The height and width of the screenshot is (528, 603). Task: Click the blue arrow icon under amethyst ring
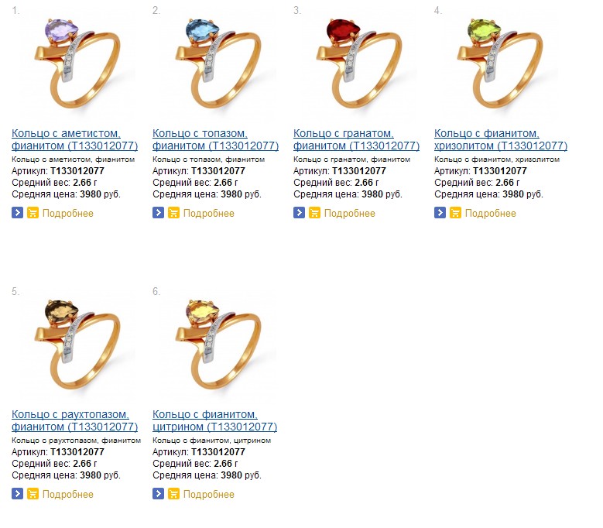17,213
